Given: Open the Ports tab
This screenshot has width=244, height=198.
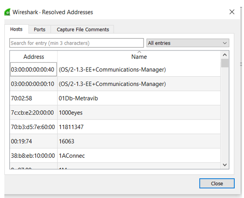Looking at the screenshot, I should (40, 30).
